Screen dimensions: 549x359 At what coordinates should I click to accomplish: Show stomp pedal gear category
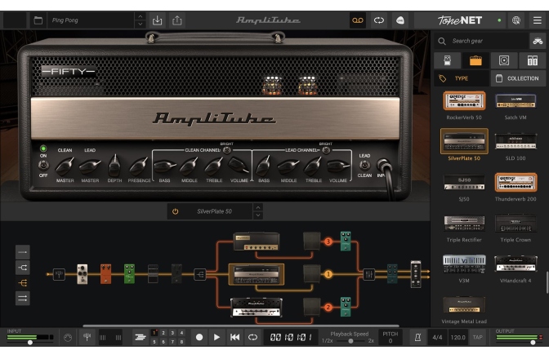click(447, 60)
